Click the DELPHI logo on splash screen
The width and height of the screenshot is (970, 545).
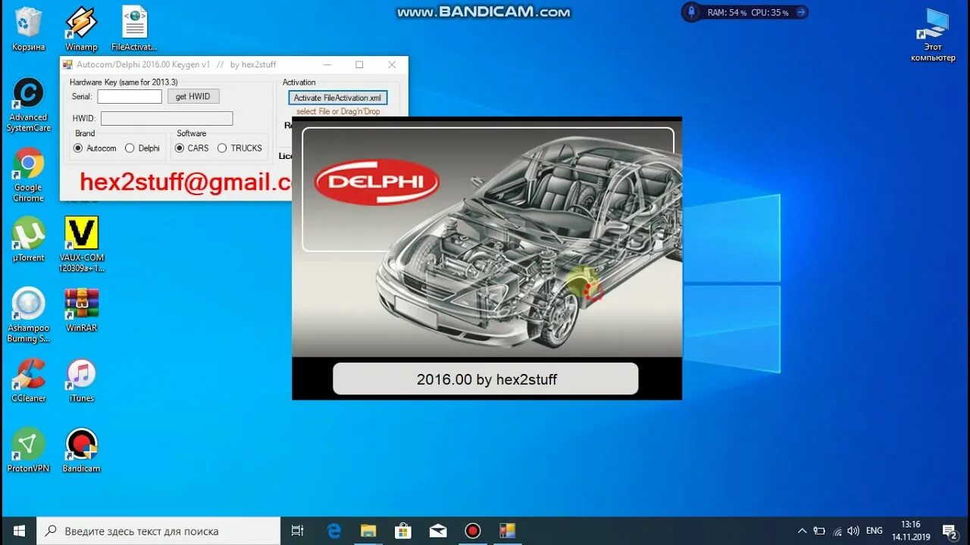(x=377, y=182)
